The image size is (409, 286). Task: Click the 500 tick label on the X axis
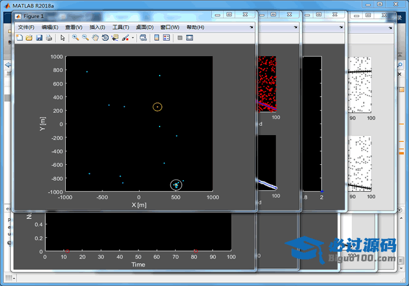click(176, 197)
